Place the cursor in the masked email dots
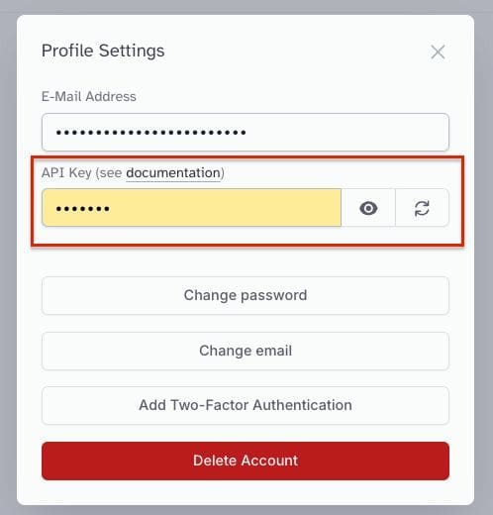 pyautogui.click(x=150, y=133)
